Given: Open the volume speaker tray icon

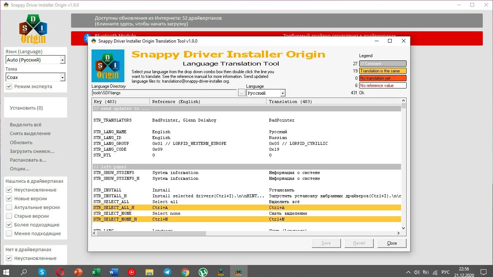Looking at the screenshot, I should point(417,272).
